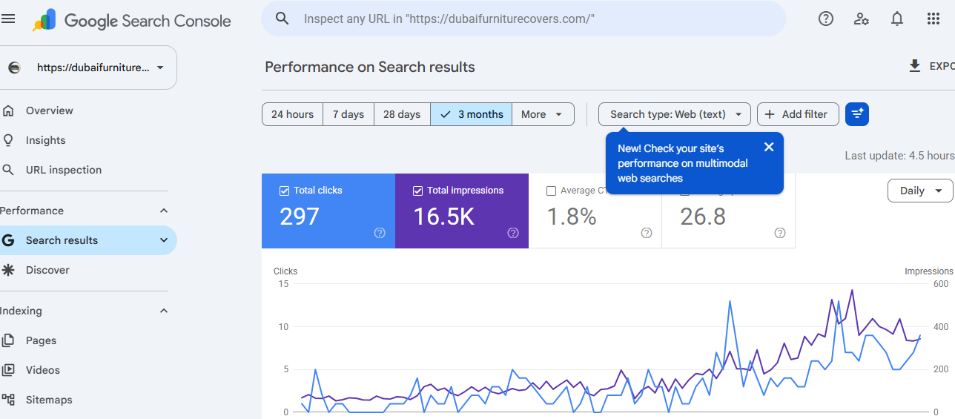Click the Insights lightbulb icon

(8, 140)
